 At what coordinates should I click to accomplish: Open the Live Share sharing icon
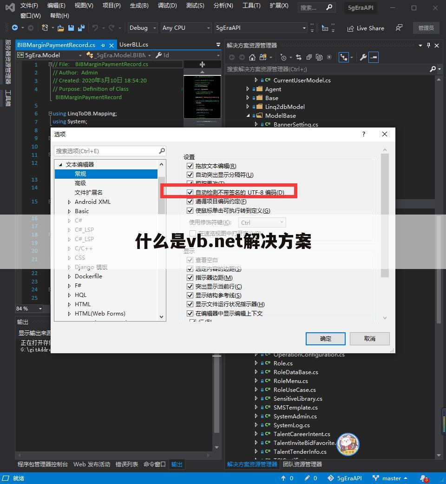tap(351, 28)
